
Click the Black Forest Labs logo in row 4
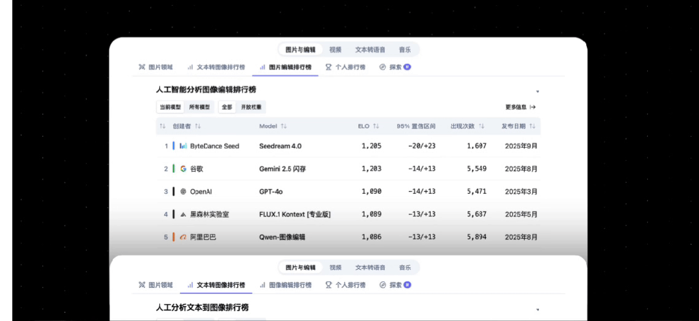click(183, 215)
